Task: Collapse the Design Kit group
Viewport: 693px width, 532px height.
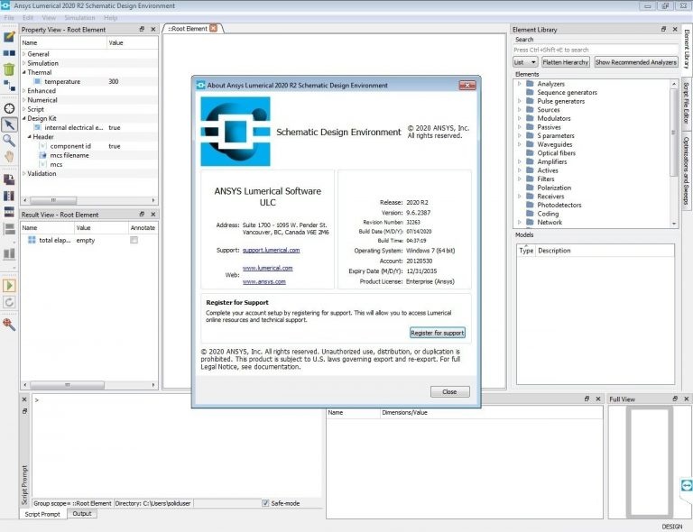Action: pos(23,118)
